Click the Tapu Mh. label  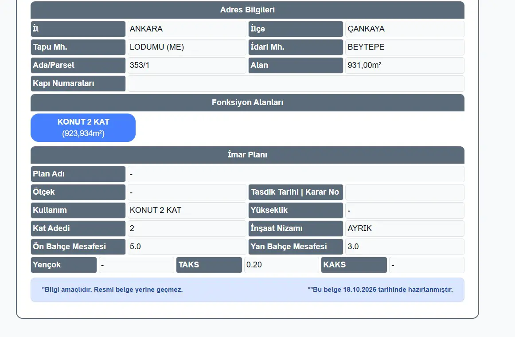pos(78,47)
